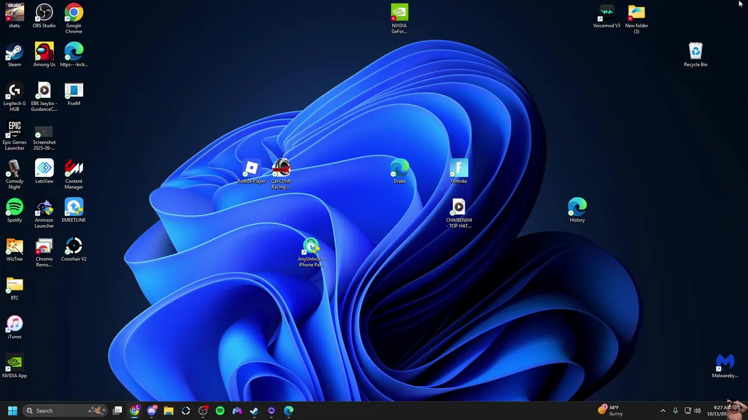Launch the Fortnite desktop shortcut
The height and width of the screenshot is (420, 748).
click(x=459, y=172)
